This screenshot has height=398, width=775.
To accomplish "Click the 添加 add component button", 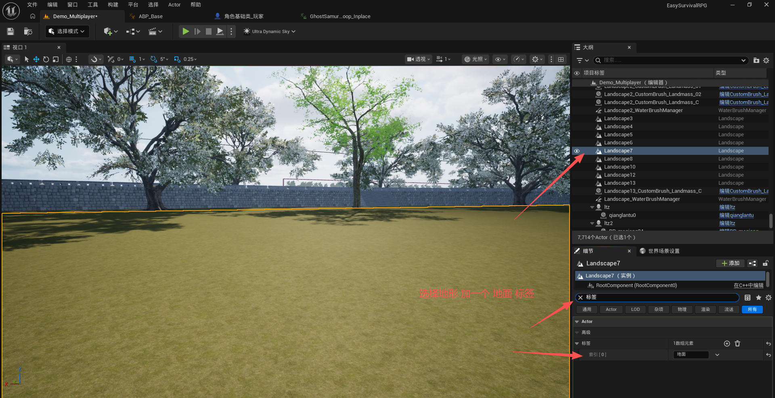I will coord(730,263).
